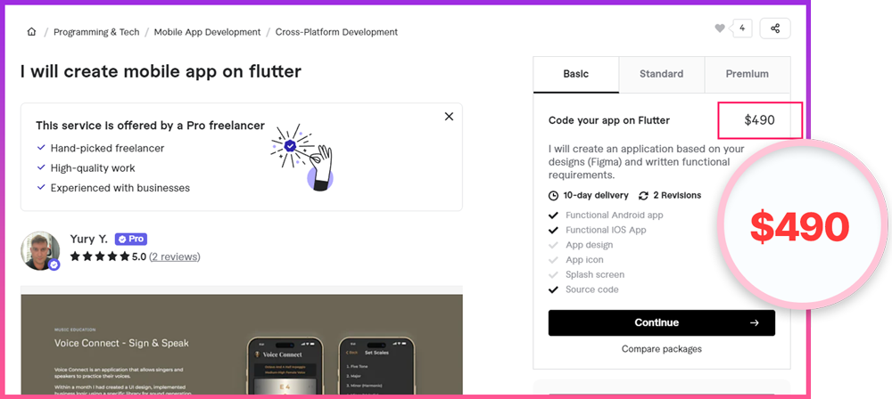The image size is (892, 399).
Task: Click the home icon in breadcrumb
Action: coord(32,32)
